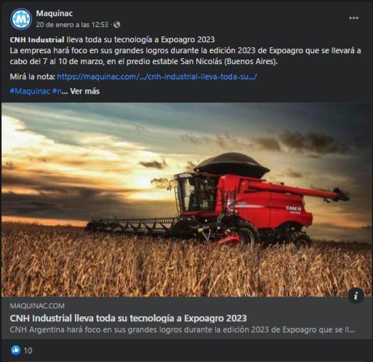Screen dimensions: 373x362
Task: Click the post body text paragraph
Action: click(185, 56)
